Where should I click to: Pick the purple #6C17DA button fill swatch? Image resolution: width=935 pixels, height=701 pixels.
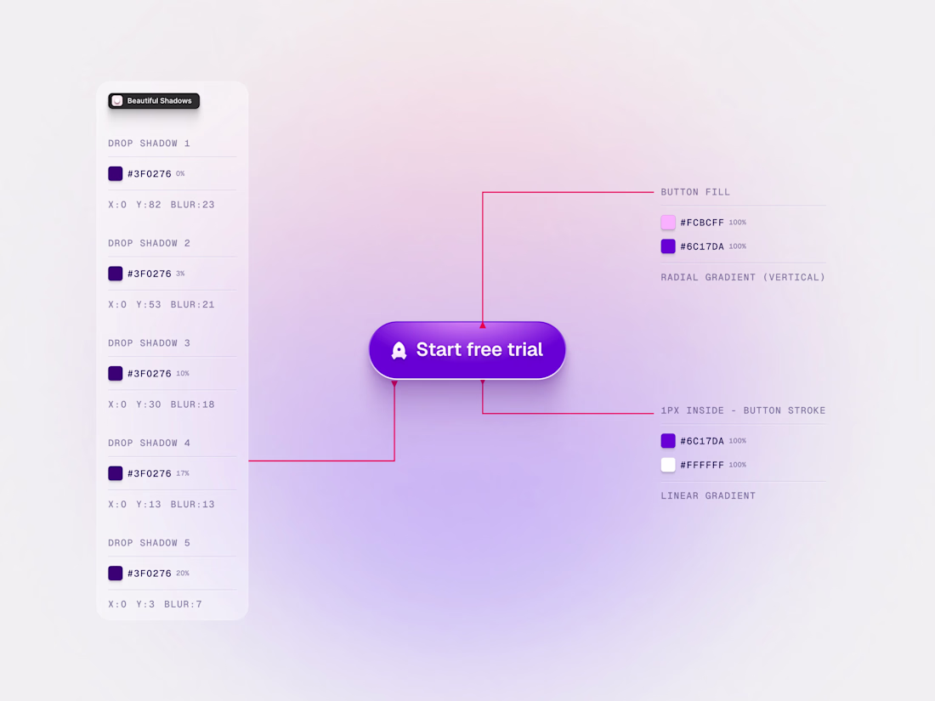point(668,246)
